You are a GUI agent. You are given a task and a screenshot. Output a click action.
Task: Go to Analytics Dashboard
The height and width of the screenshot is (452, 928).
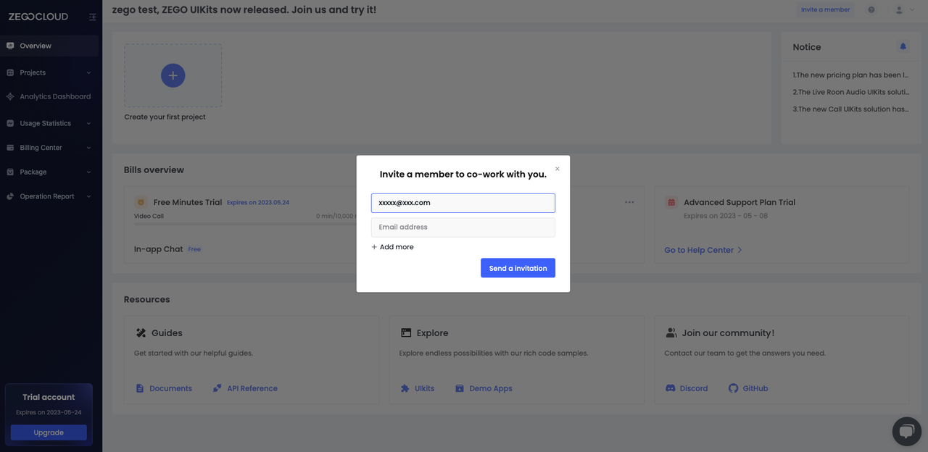(55, 96)
